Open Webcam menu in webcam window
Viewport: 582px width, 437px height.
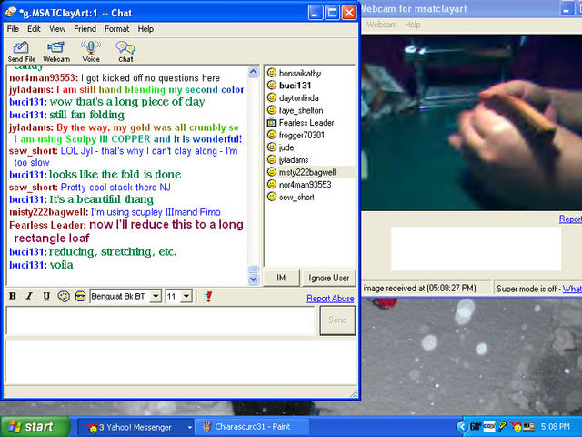click(381, 25)
